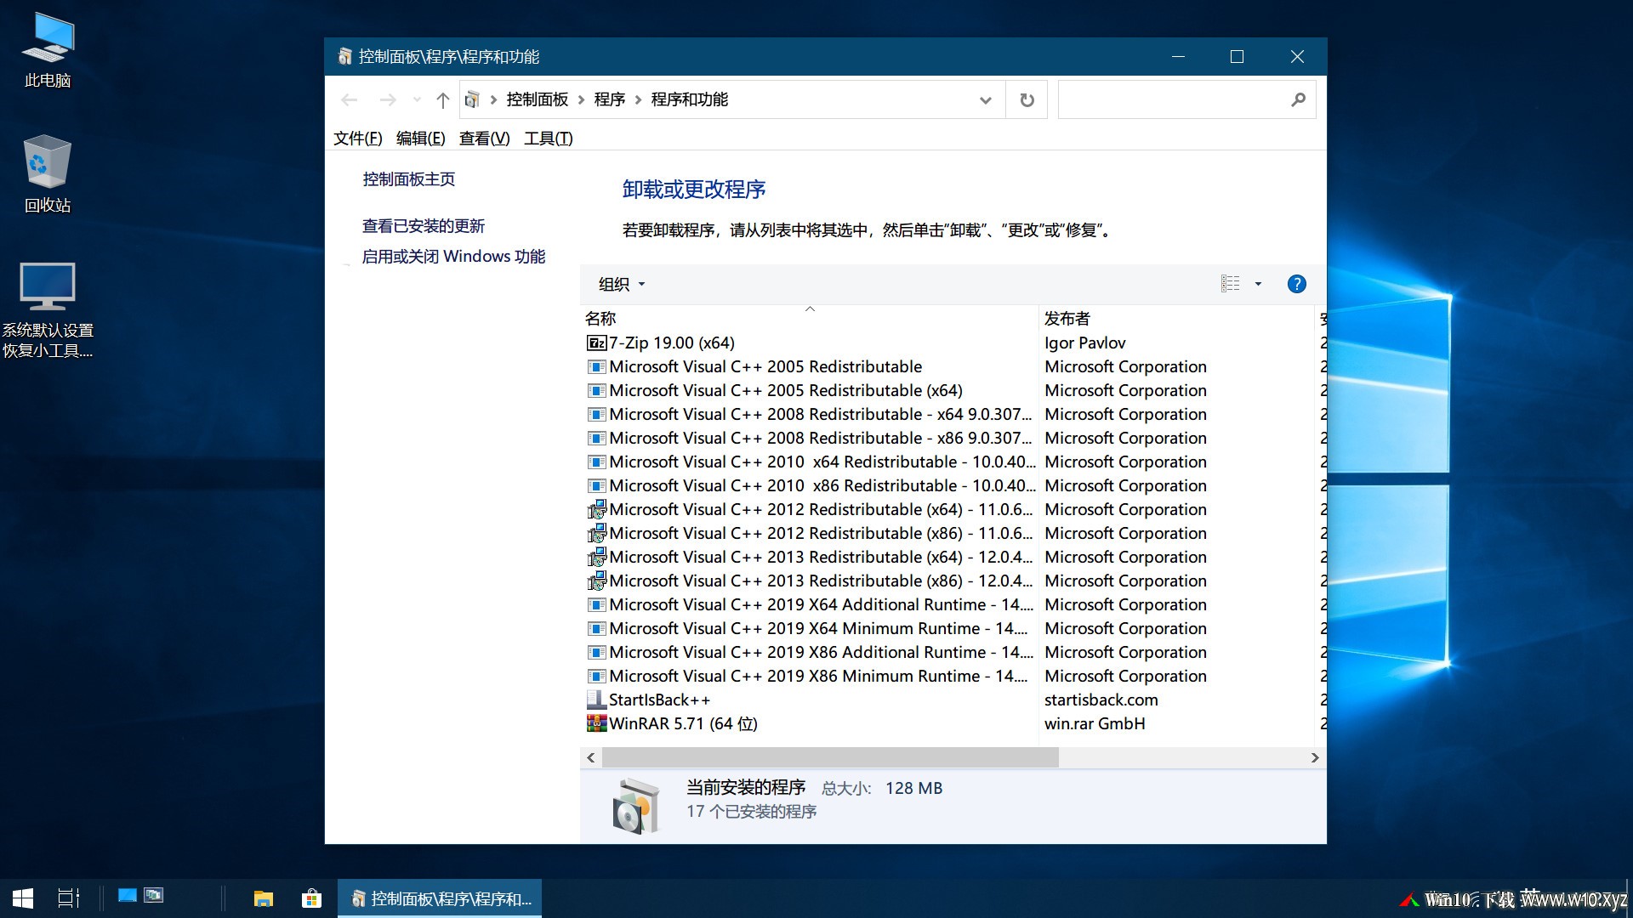The width and height of the screenshot is (1633, 918).
Task: Open the Windows Start menu
Action: click(23, 898)
